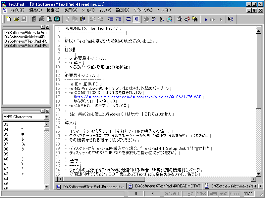Click the ANSI character list scroll-up arrow
Viewport: 265px width, 198px height.
tap(47, 124)
